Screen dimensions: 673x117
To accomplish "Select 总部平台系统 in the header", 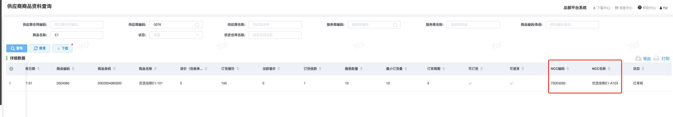I will tap(575, 8).
